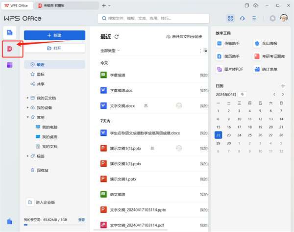
Task: Click the hexagon skin icon near avatar
Action: pos(272,19)
